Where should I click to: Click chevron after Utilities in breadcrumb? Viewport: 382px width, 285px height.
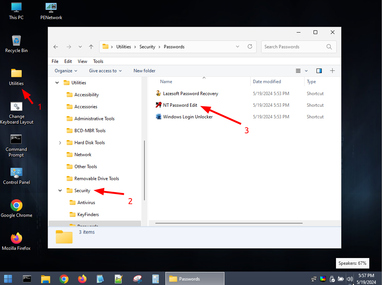[135, 47]
